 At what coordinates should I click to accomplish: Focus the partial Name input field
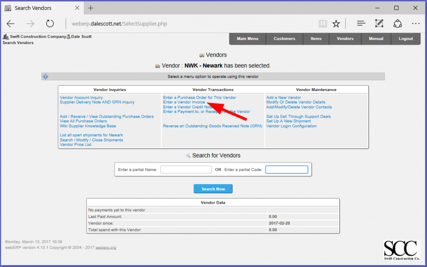click(x=186, y=170)
